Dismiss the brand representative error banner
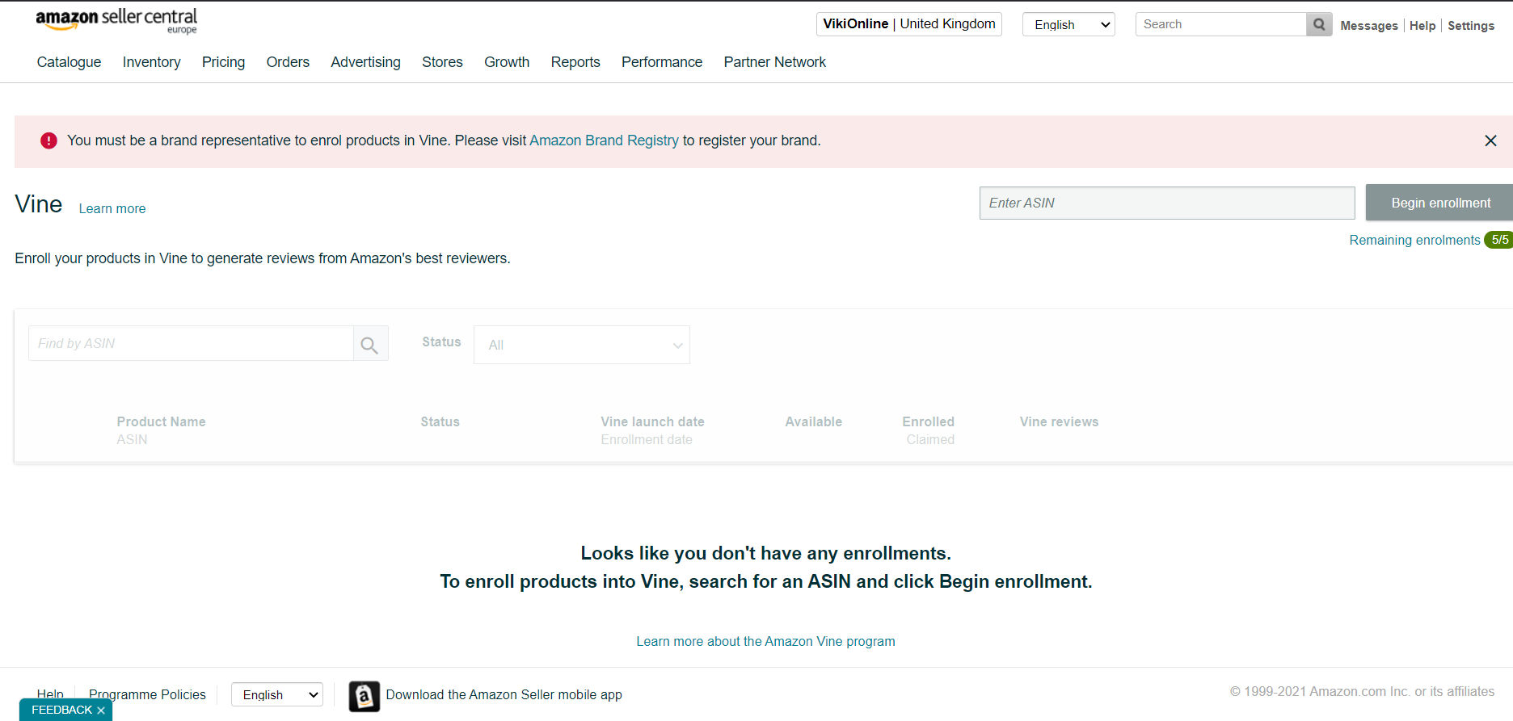The height and width of the screenshot is (721, 1513). pos(1490,140)
